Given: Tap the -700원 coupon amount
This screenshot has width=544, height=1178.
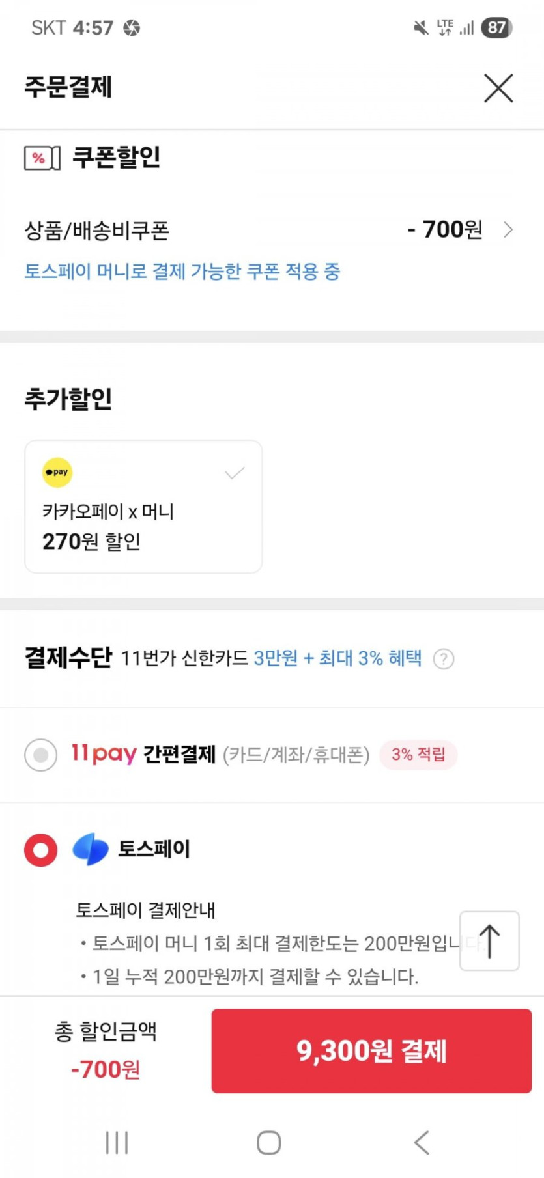Looking at the screenshot, I should coord(445,230).
